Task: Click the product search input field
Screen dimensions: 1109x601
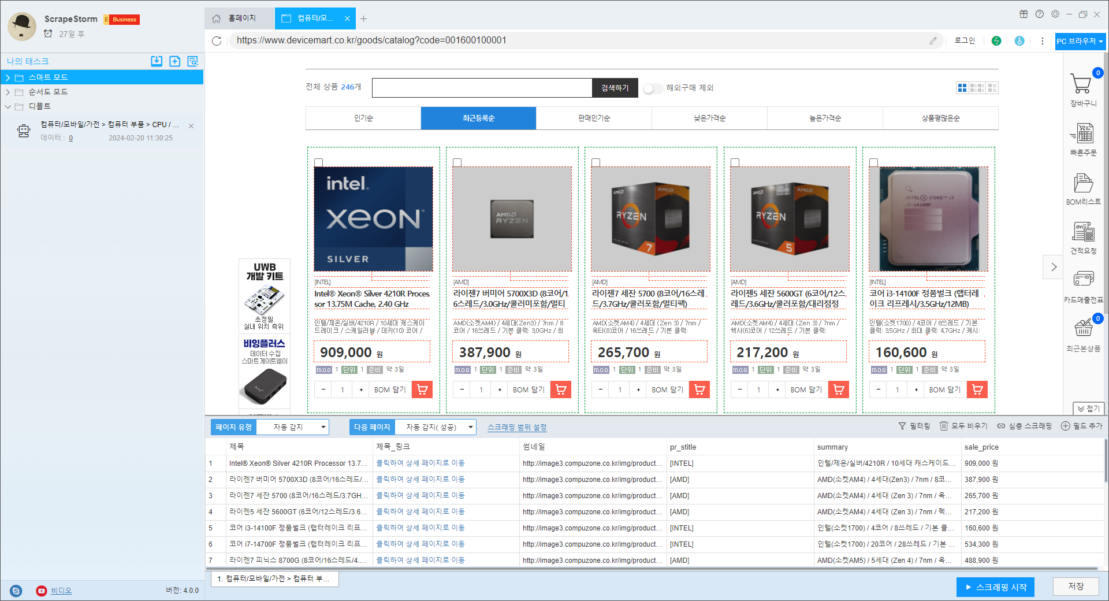Action: point(482,88)
